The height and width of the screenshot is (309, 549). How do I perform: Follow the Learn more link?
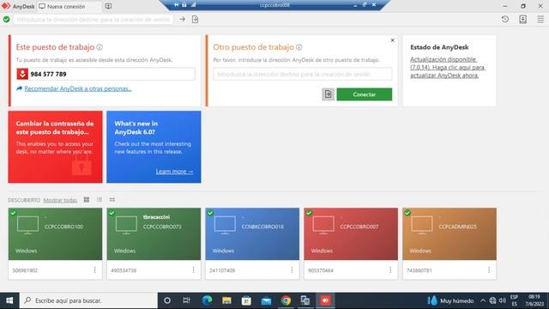(x=174, y=172)
